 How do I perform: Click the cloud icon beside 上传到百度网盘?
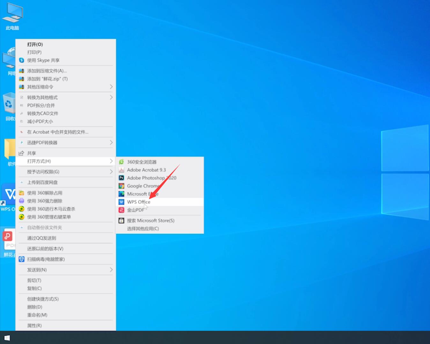21,182
